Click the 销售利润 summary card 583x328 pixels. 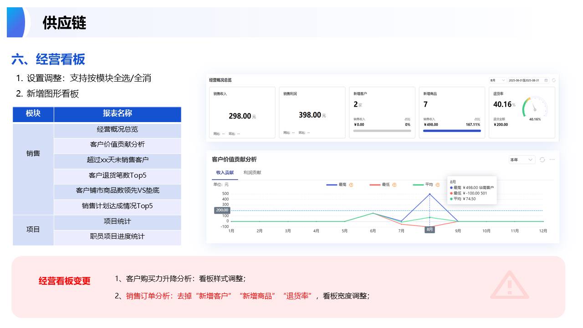312,113
